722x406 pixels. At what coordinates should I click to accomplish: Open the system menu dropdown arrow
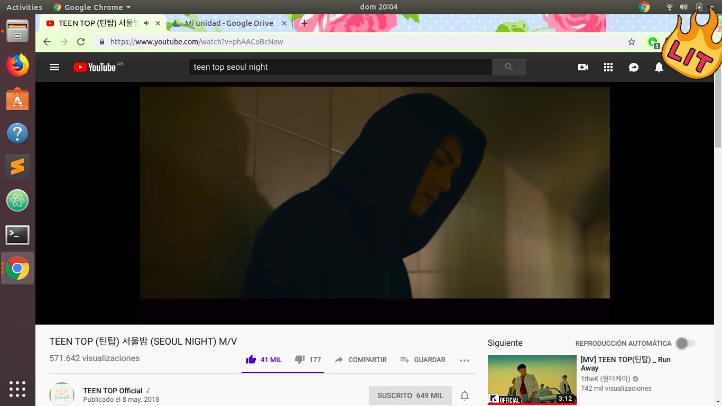(x=713, y=7)
